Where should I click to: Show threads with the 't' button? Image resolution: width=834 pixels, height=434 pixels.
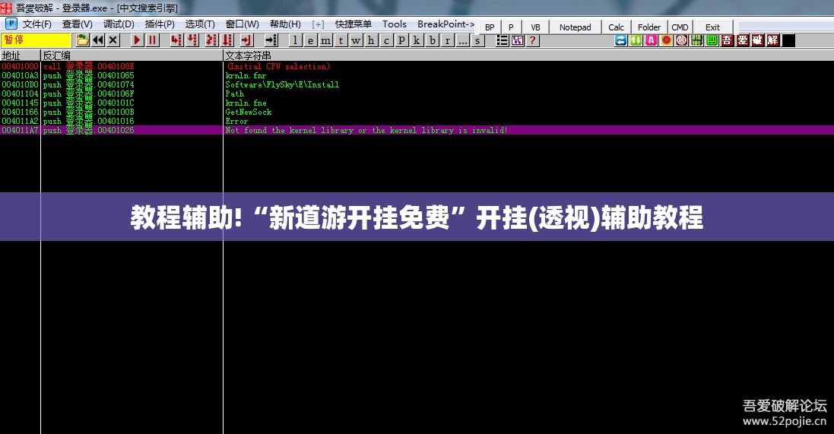341,40
